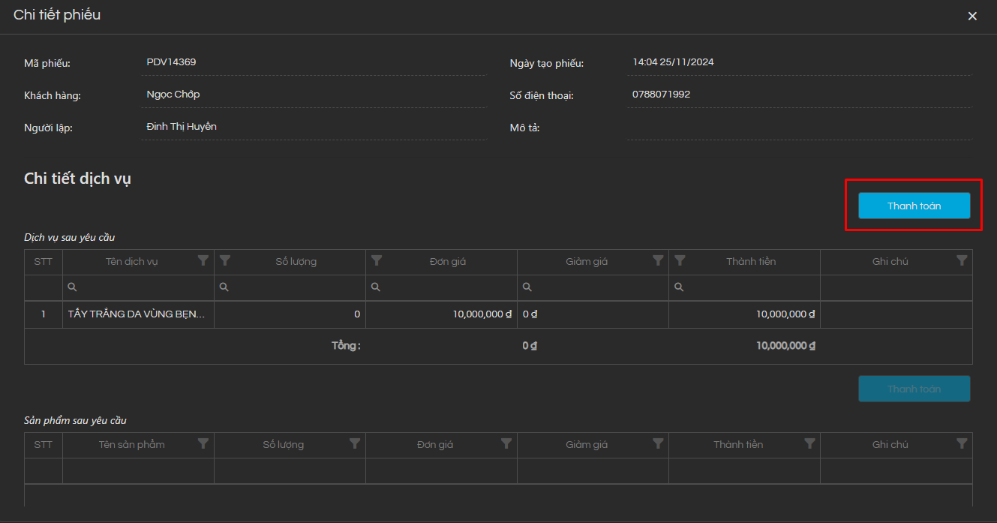The width and height of the screenshot is (997, 523).
Task: Click search box under services Số lượng
Action: [x=296, y=287]
